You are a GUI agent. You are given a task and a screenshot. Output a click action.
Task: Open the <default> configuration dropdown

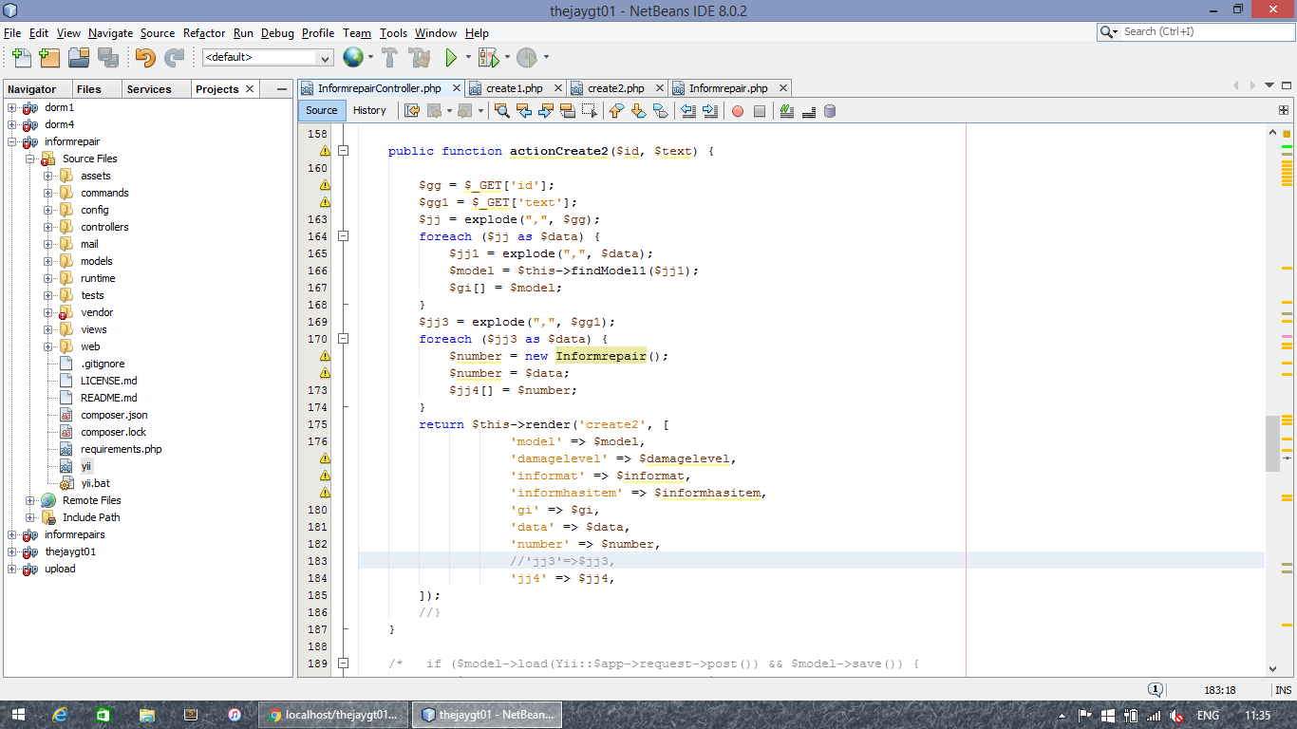click(268, 57)
